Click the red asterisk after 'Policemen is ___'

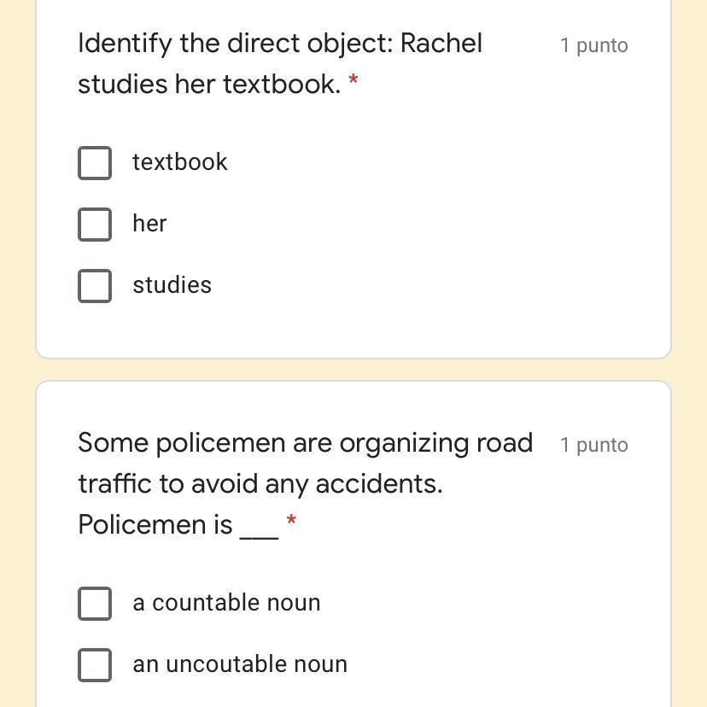[x=292, y=521]
